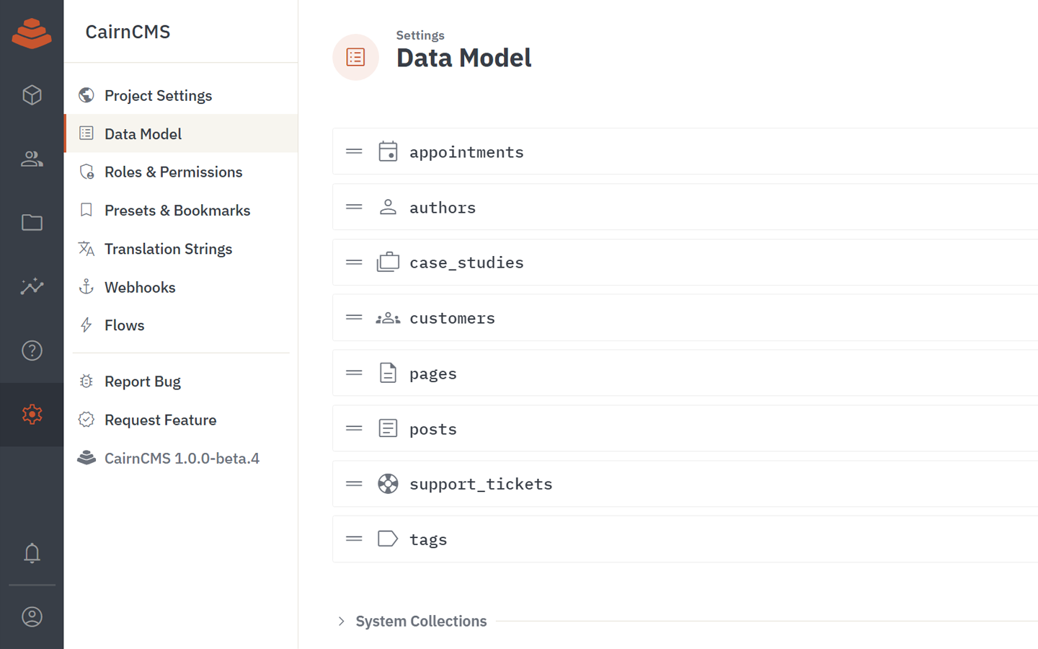This screenshot has width=1038, height=649.
Task: Click the Data Model header icon
Action: (355, 57)
